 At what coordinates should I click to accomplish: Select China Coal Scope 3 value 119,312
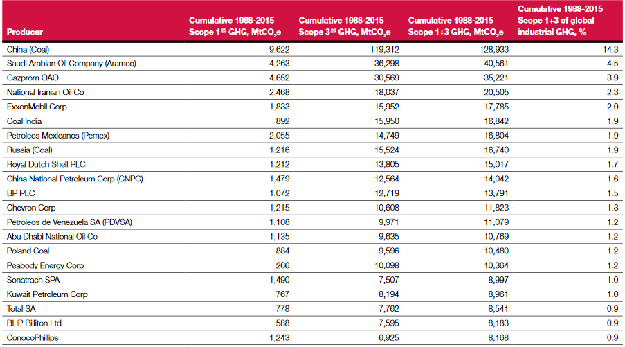384,49
